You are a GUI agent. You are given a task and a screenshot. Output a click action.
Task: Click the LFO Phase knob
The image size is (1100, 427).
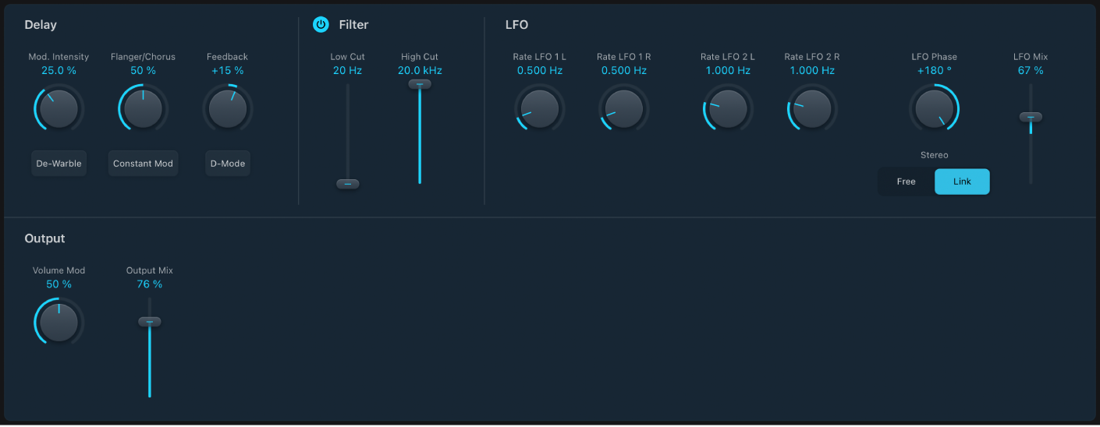(x=934, y=109)
